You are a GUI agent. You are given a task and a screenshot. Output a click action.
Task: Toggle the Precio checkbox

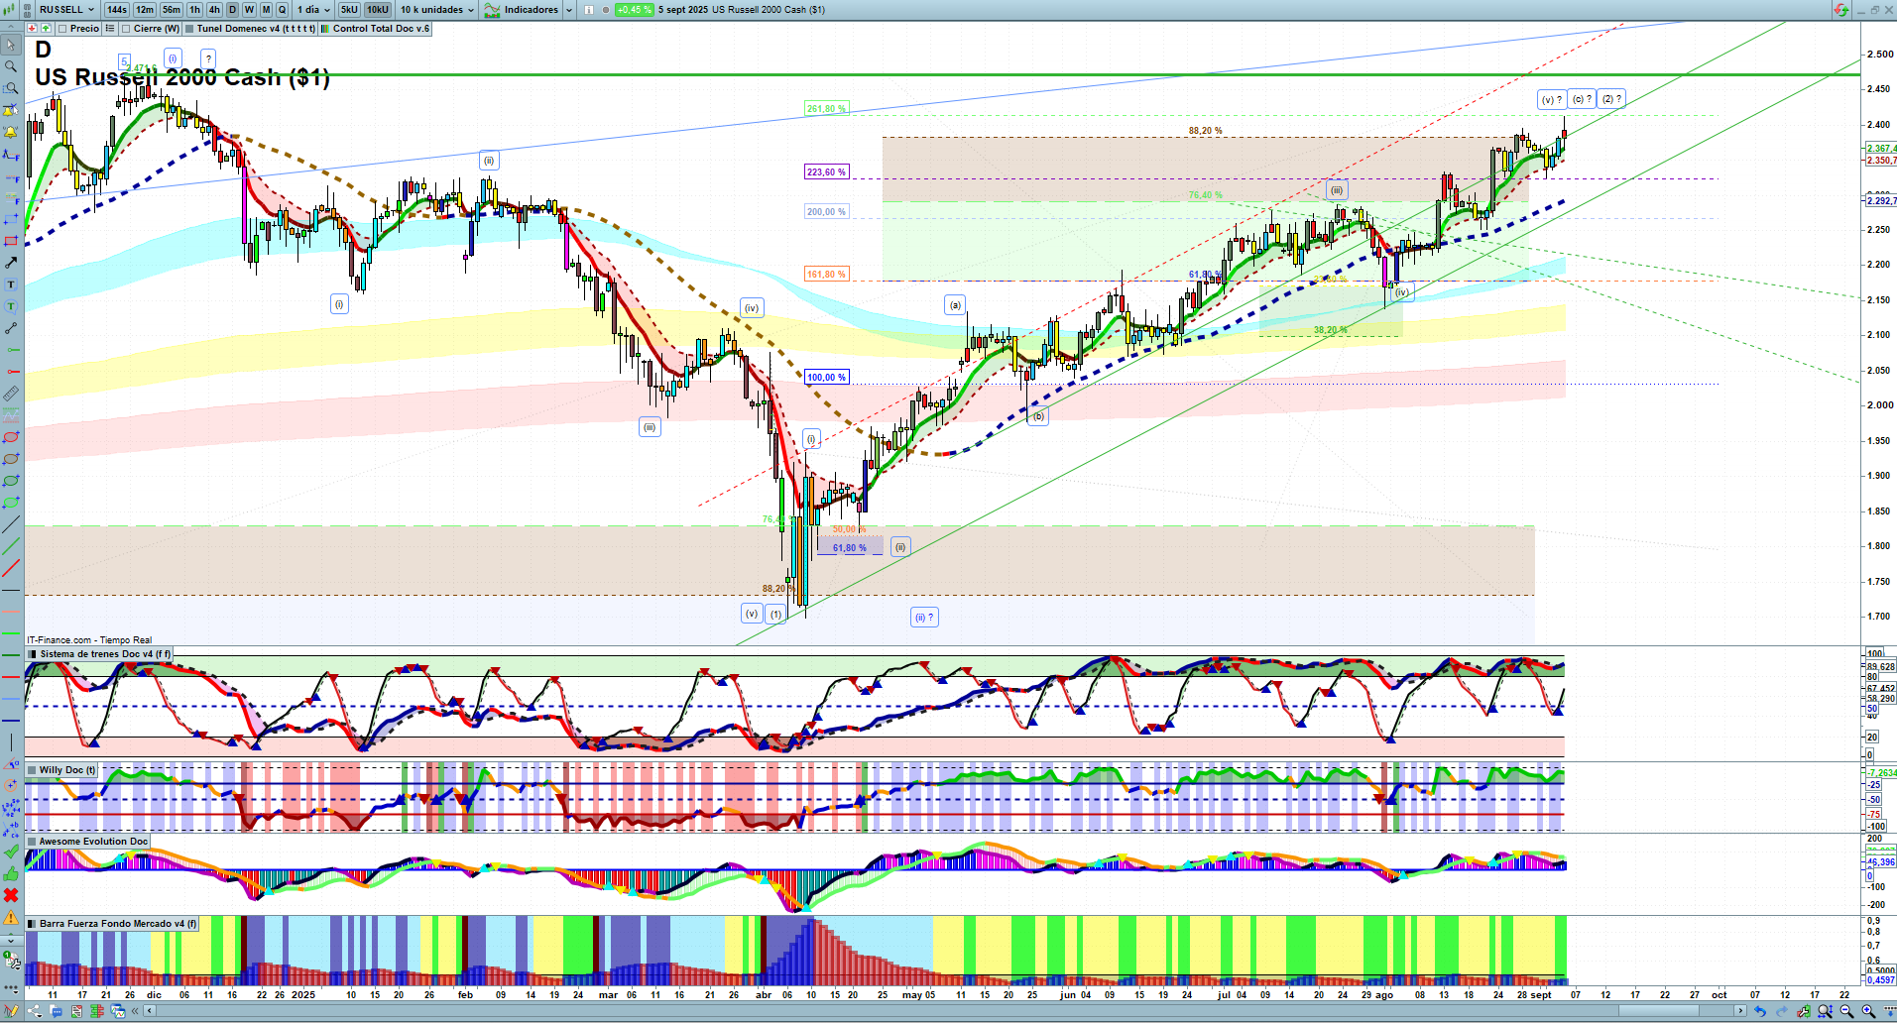pos(62,29)
